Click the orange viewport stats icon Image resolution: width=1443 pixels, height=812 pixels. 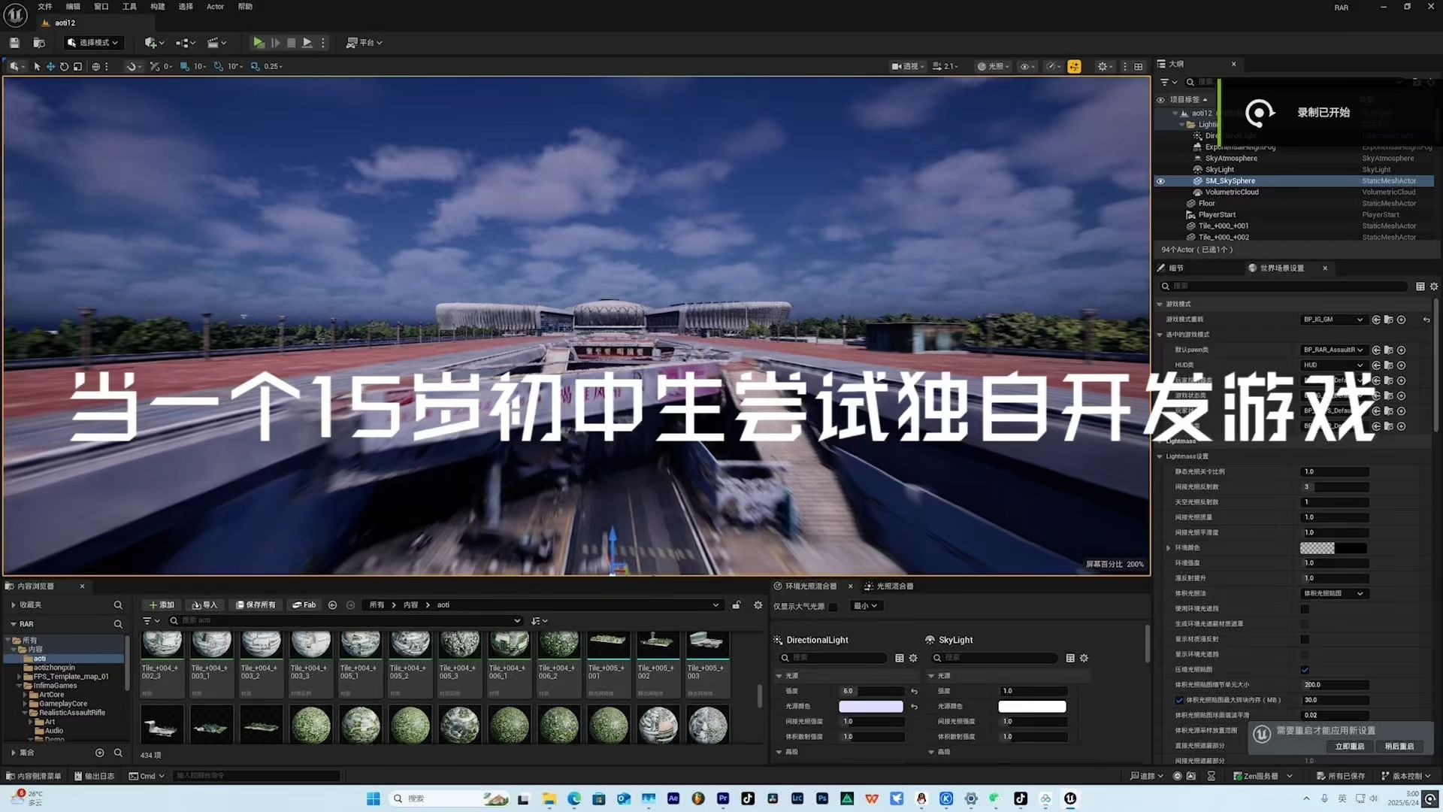pos(1074,66)
